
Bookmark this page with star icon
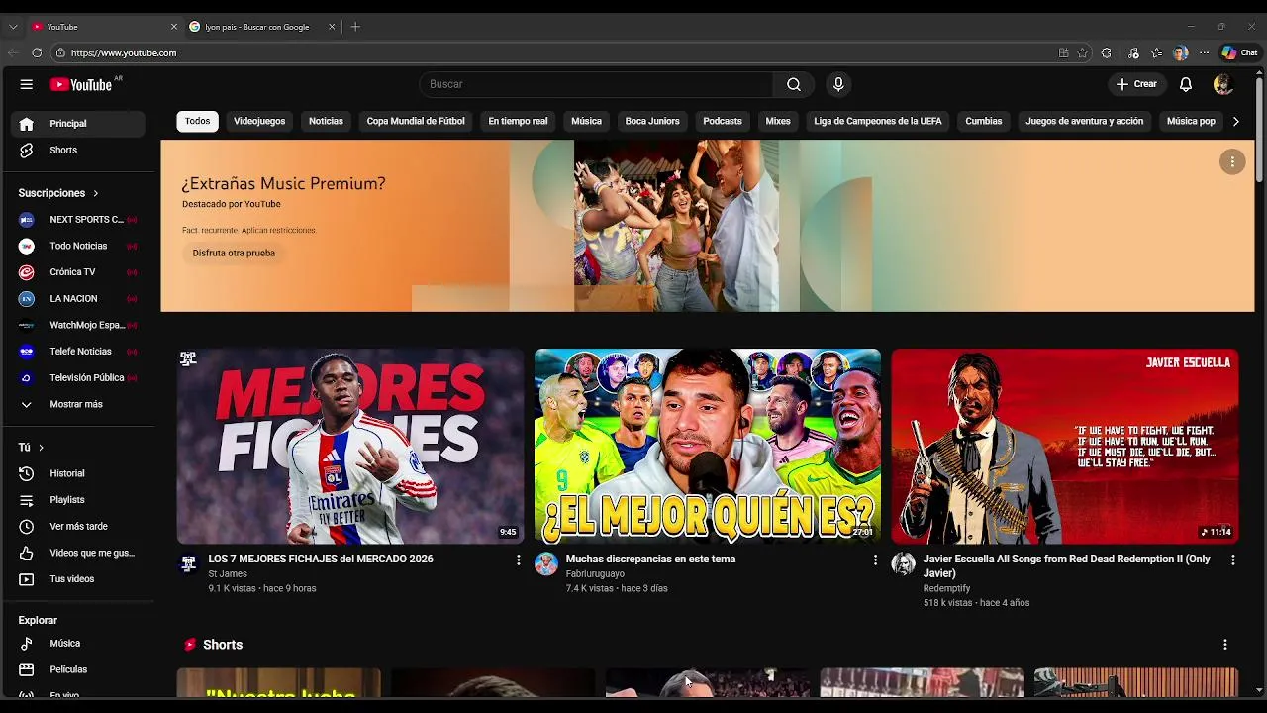1083,53
